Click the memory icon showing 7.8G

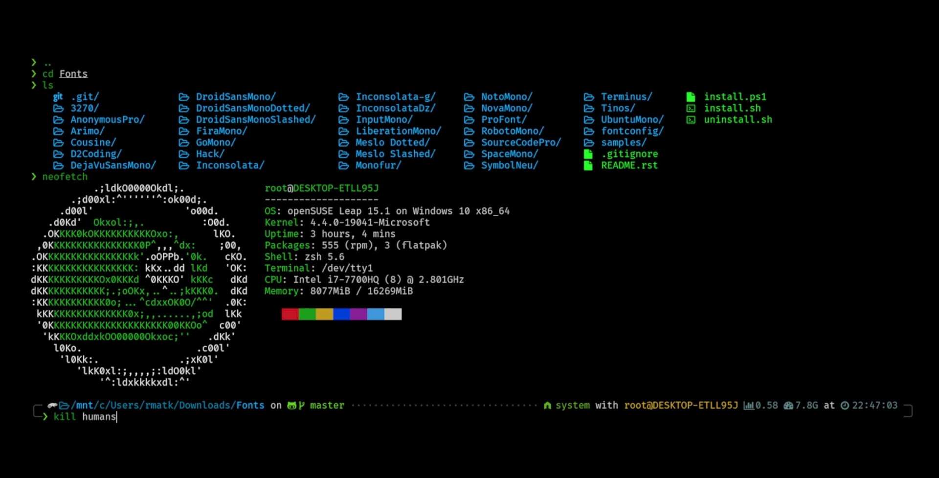(788, 405)
